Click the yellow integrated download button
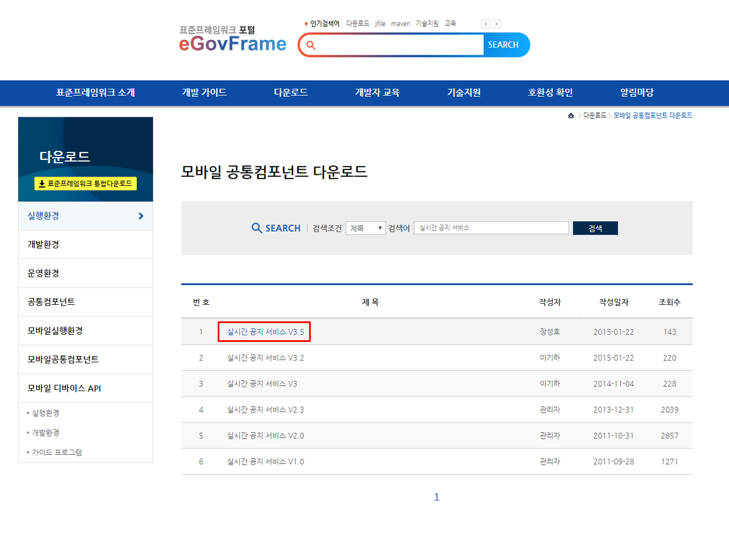The width and height of the screenshot is (729, 536). pyautogui.click(x=85, y=184)
